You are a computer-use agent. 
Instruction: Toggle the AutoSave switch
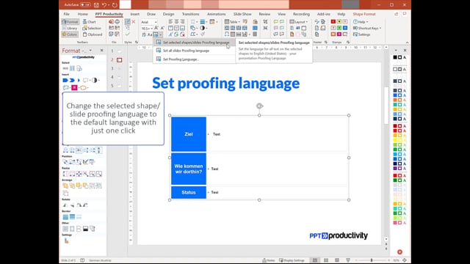tap(85, 5)
